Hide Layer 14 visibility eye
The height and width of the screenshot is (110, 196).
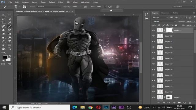(153, 81)
